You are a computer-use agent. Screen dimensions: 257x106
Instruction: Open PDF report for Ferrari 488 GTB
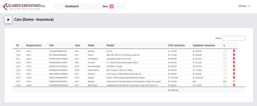(234, 54)
